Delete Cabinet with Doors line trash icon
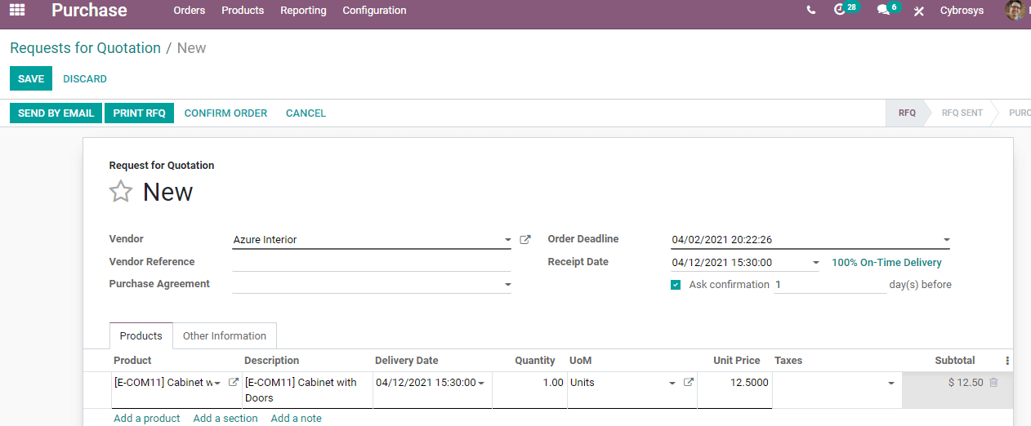 (993, 383)
